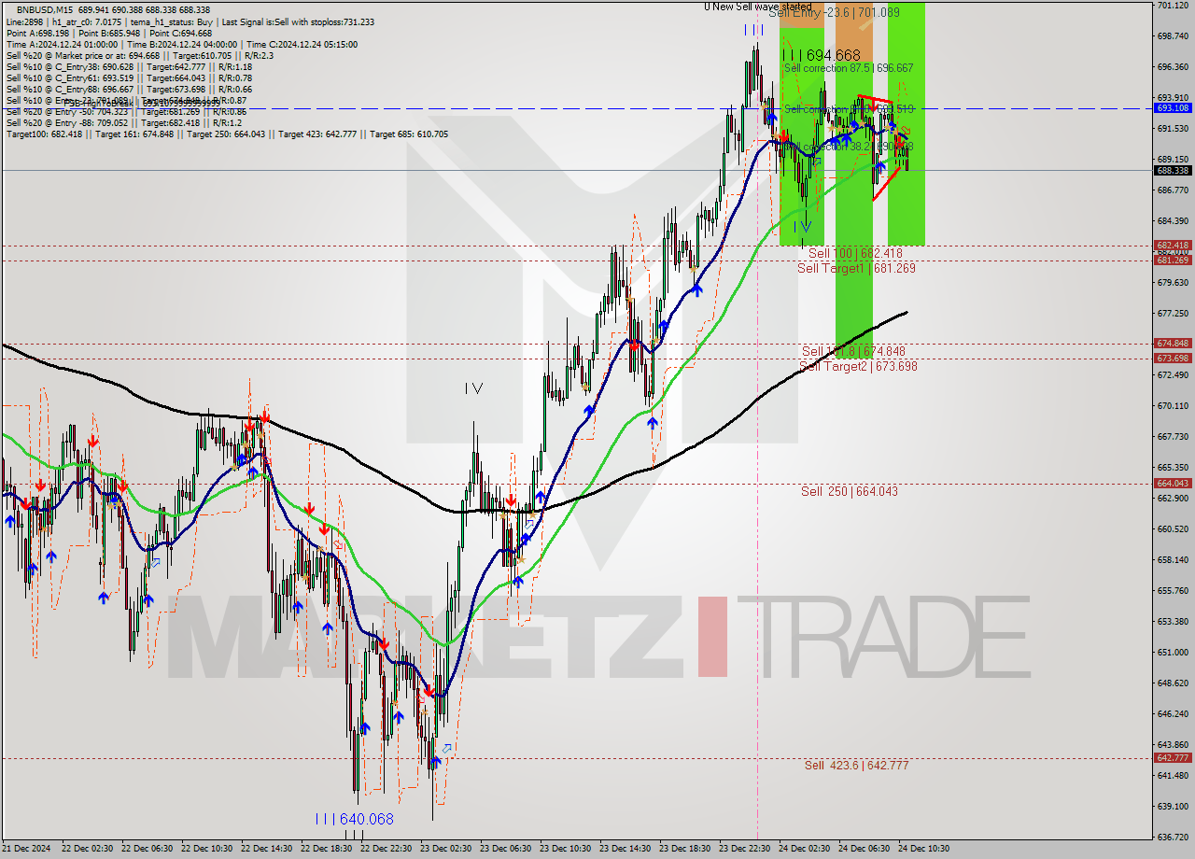Click the 'Target100: 682.418' targets summary line
Viewport: 1195px width, 859px height.
(227, 134)
